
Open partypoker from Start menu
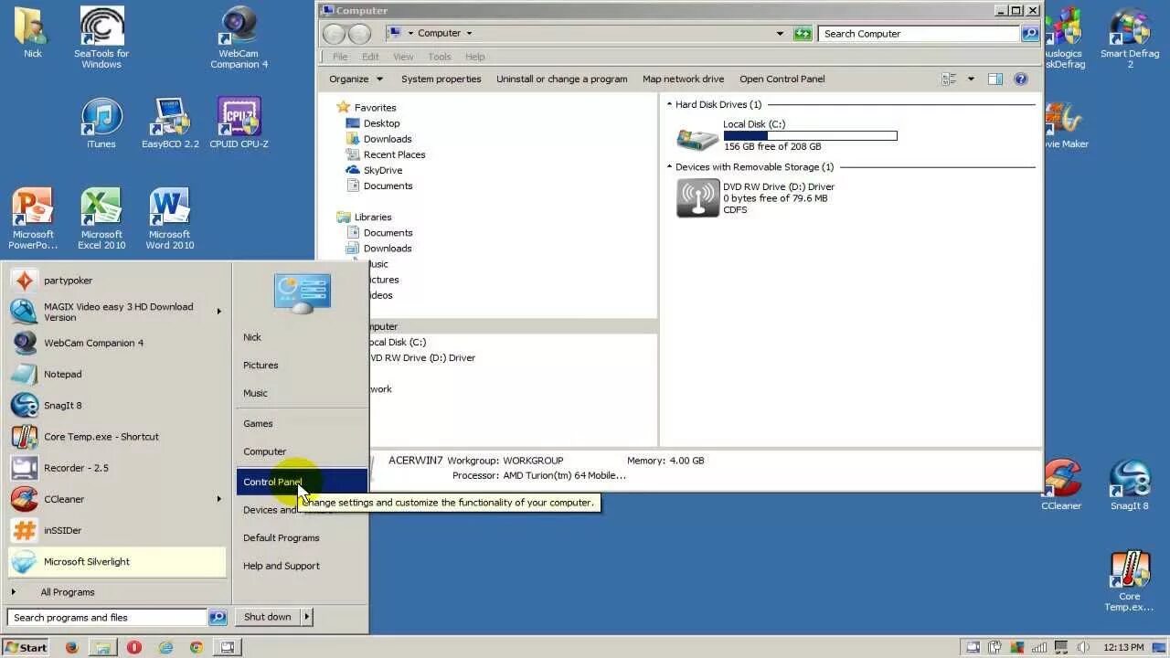point(116,281)
